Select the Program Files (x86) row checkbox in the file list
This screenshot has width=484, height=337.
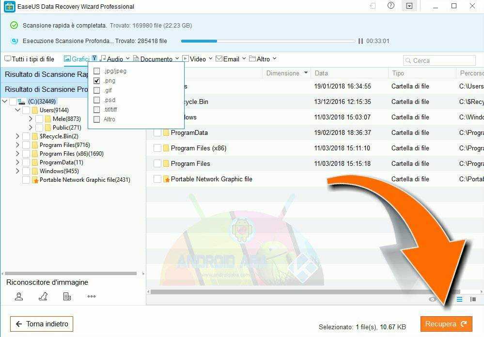click(x=157, y=148)
